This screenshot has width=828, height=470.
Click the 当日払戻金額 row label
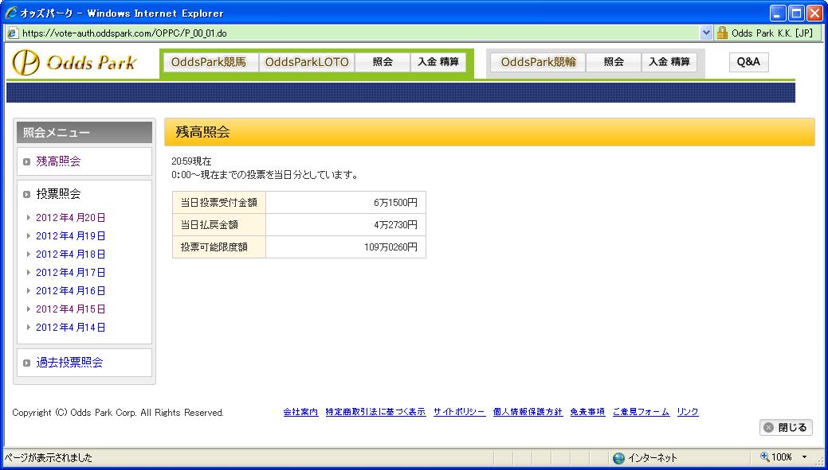219,225
